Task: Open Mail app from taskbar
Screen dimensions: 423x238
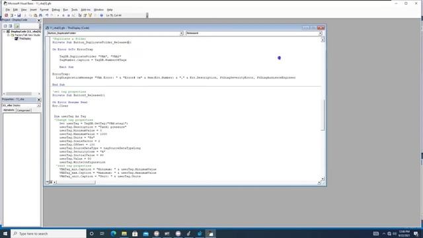Action: tap(145, 233)
